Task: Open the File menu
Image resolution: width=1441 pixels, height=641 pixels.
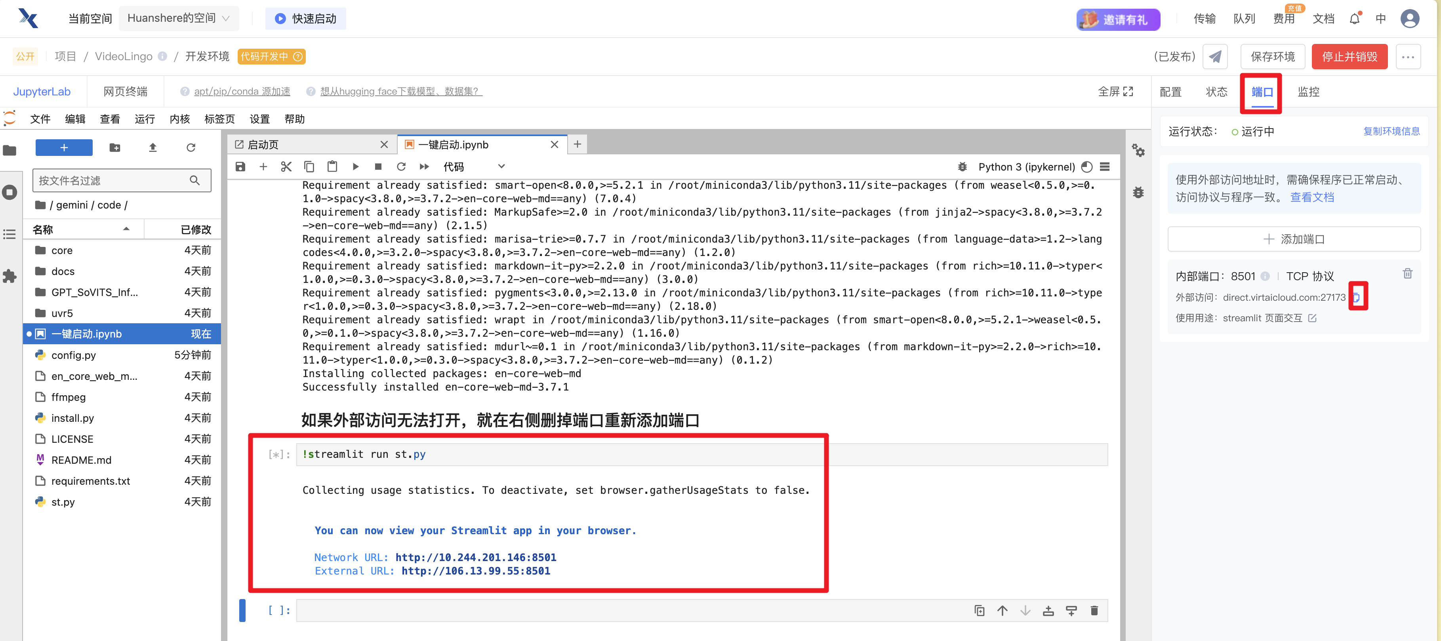Action: [x=40, y=118]
